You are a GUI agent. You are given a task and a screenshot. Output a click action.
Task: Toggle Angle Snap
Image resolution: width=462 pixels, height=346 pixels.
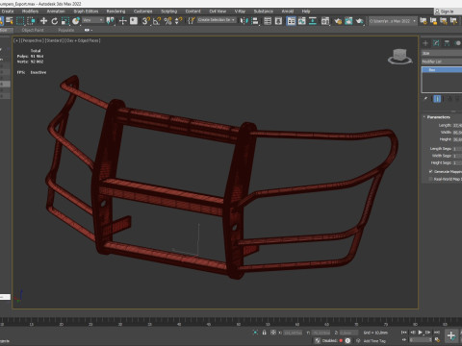pyautogui.click(x=157, y=21)
